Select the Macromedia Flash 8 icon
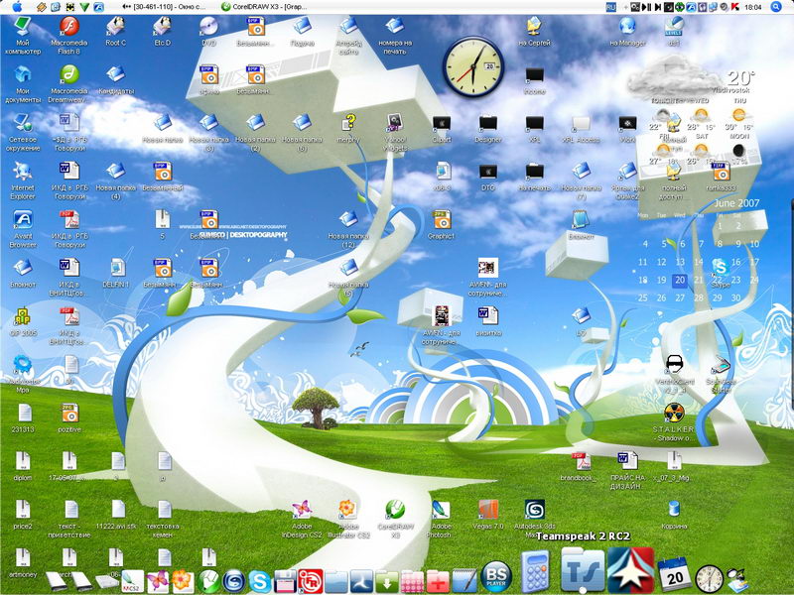Image resolution: width=794 pixels, height=595 pixels. (69, 35)
